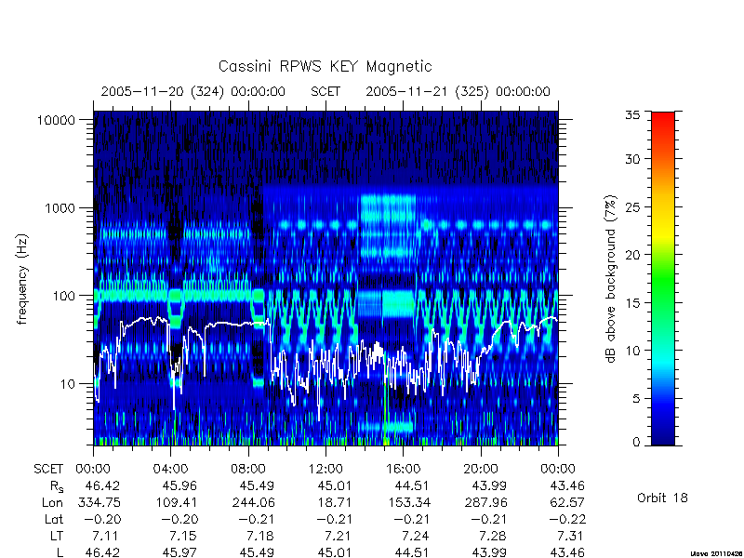Viewport: 744px width, 558px height.
Task: Click the title 'Cassini RPWS KEY Magnetic'
Action: 325,67
